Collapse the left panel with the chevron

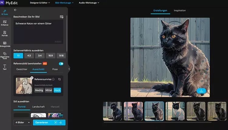pyautogui.click(x=69, y=69)
